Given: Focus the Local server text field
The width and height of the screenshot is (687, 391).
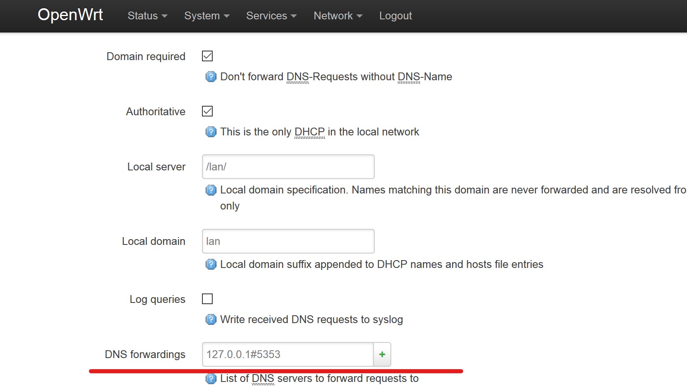Looking at the screenshot, I should 288,167.
